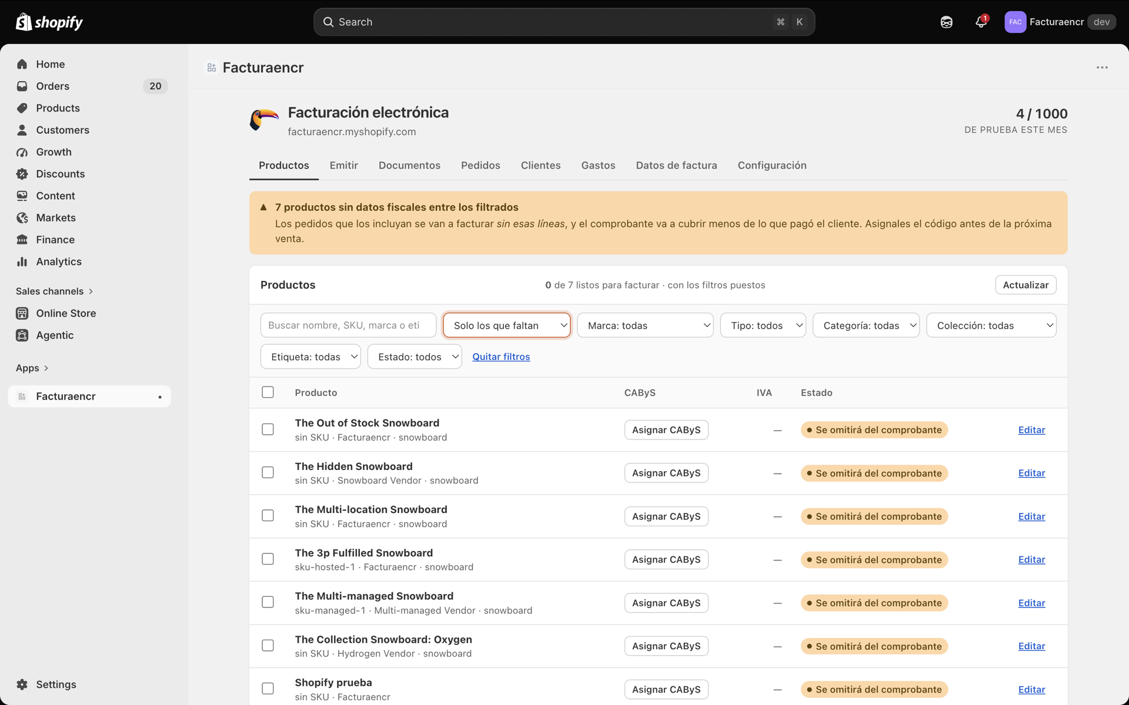Open the Datos de factura tab
This screenshot has width=1129, height=705.
676,166
